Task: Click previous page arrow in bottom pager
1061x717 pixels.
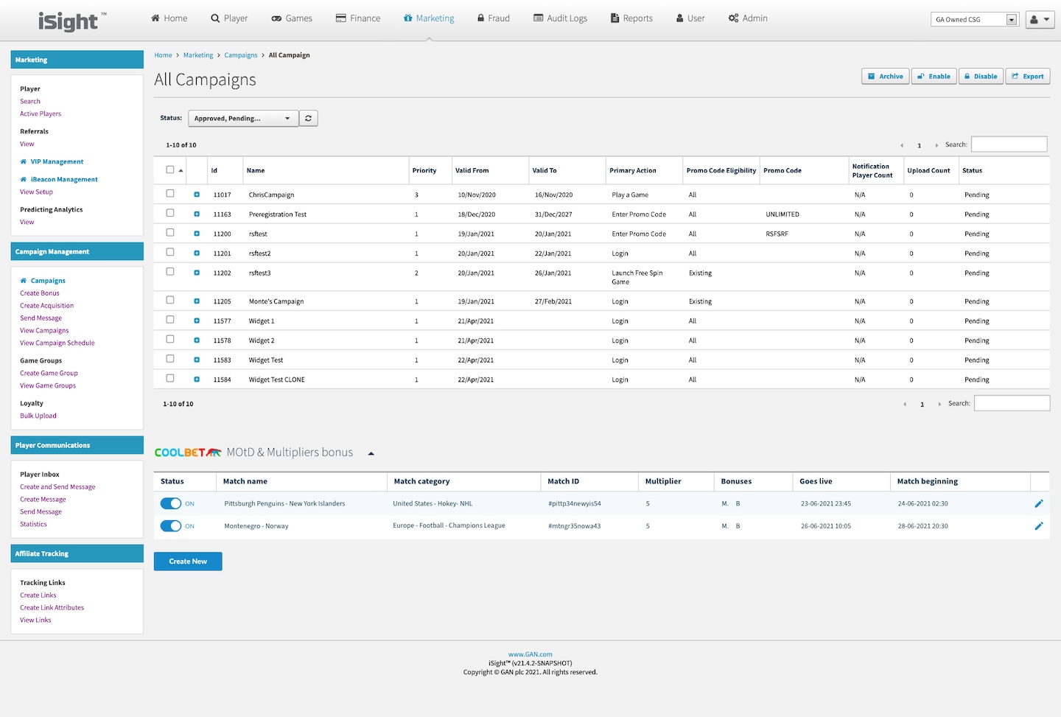Action: pyautogui.click(x=905, y=405)
